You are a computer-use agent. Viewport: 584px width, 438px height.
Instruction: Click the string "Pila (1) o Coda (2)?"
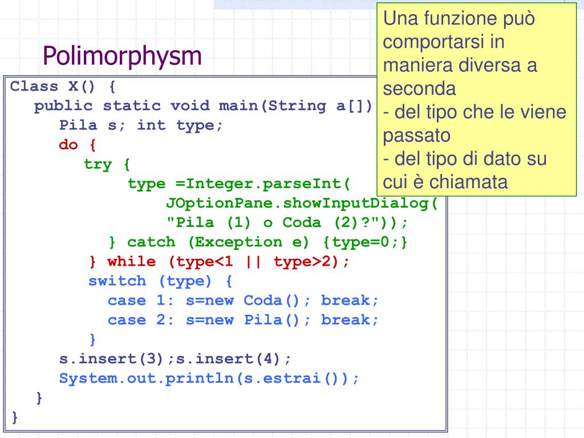(x=272, y=223)
